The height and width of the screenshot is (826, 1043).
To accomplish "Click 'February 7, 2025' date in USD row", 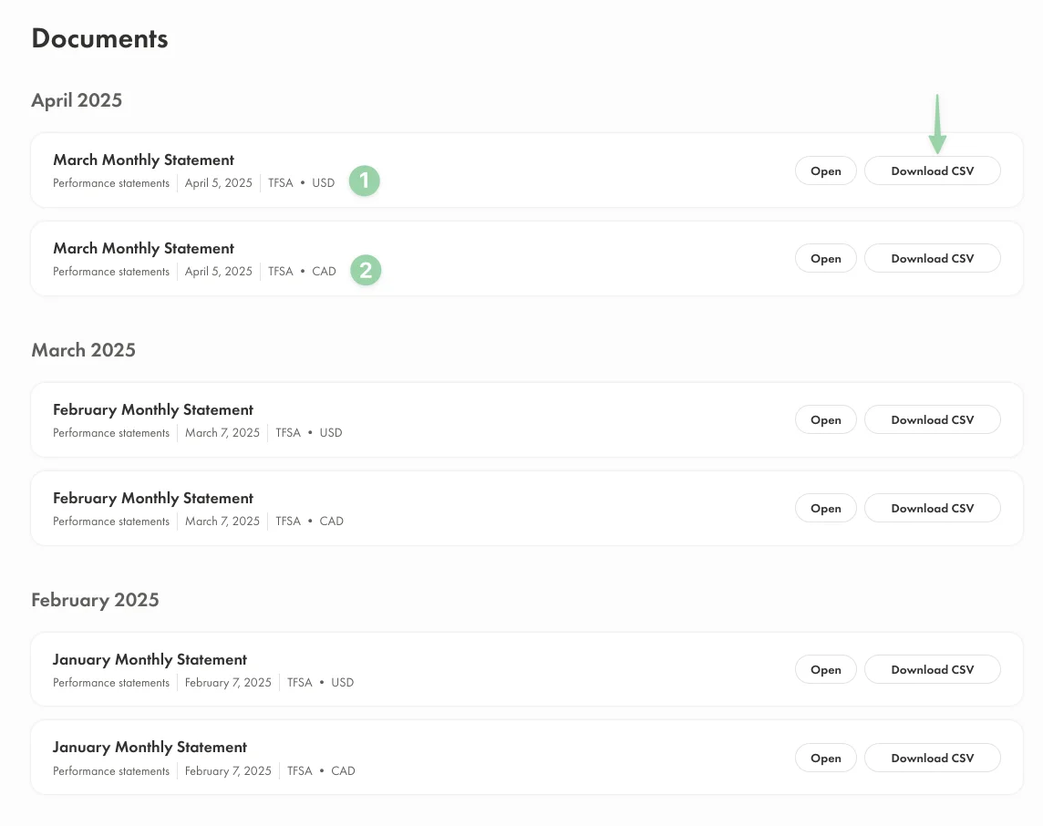I will tap(228, 682).
